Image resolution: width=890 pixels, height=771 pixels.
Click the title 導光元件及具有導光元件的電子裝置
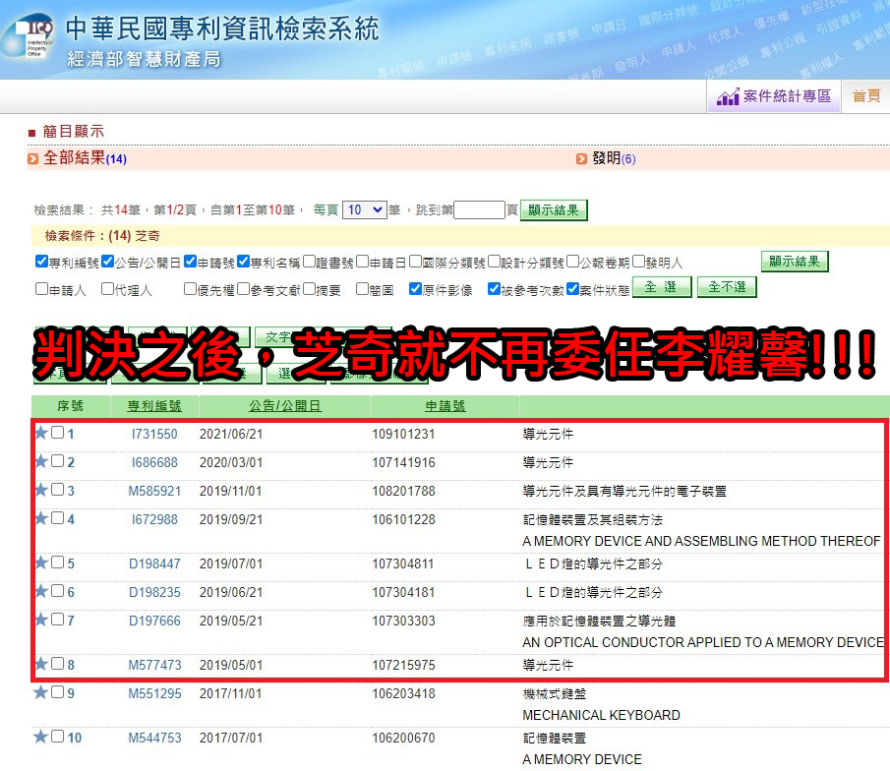click(x=624, y=491)
